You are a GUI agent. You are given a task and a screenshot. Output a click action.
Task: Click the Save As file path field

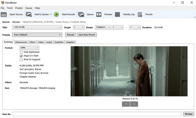click(97, 114)
